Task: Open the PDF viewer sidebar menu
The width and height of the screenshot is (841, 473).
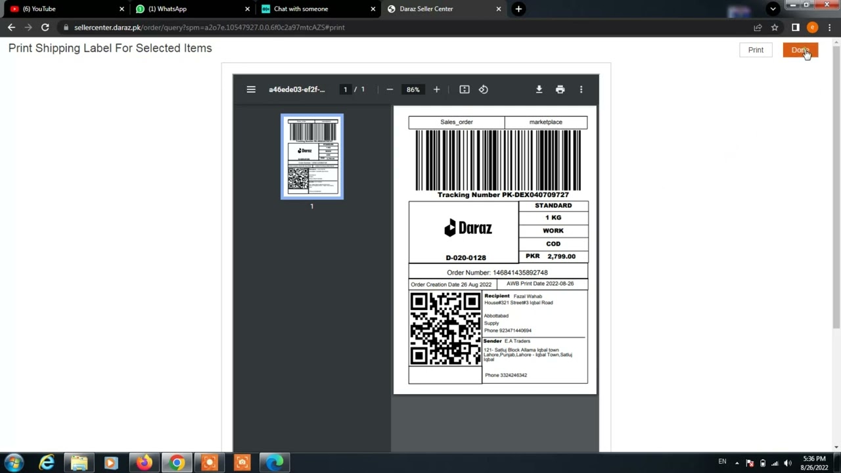Action: [x=251, y=89]
